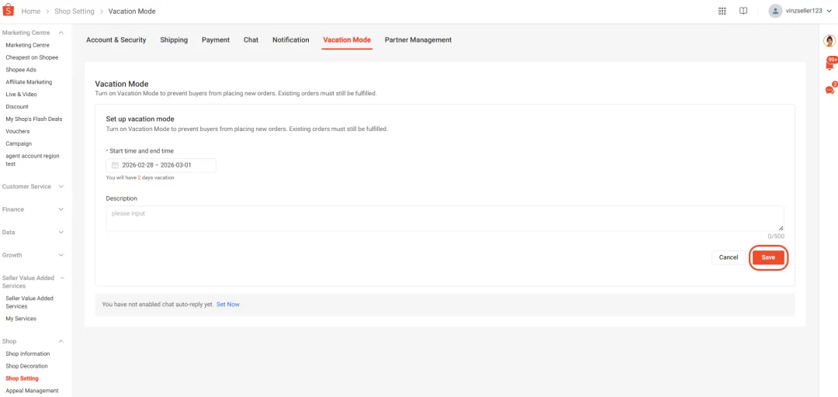The height and width of the screenshot is (397, 838).
Task: Open Discount in sidebar
Action: coord(17,107)
